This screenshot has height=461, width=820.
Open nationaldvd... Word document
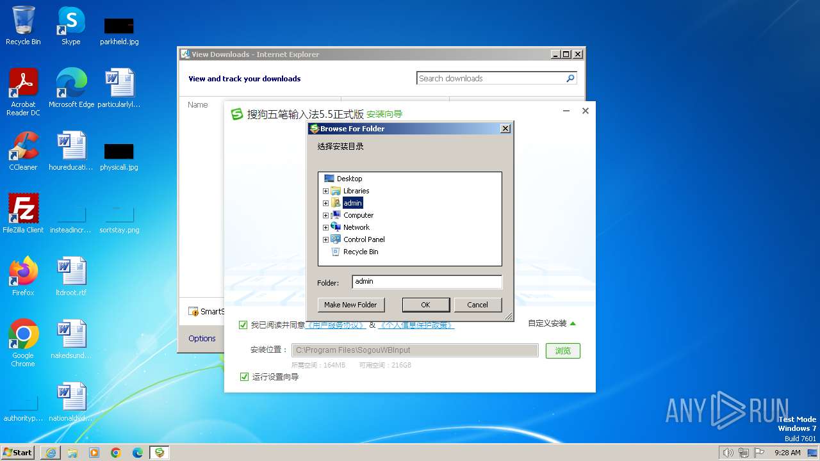click(x=71, y=402)
